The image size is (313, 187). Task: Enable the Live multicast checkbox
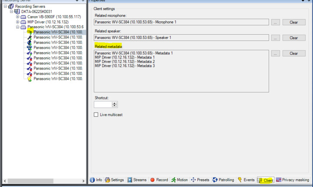97,114
